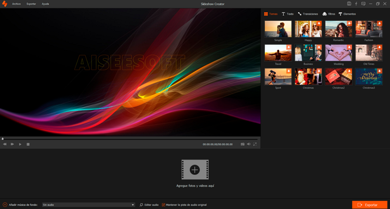Select the Travel theme thumbnail
The width and height of the screenshot is (390, 209).
[x=278, y=53]
